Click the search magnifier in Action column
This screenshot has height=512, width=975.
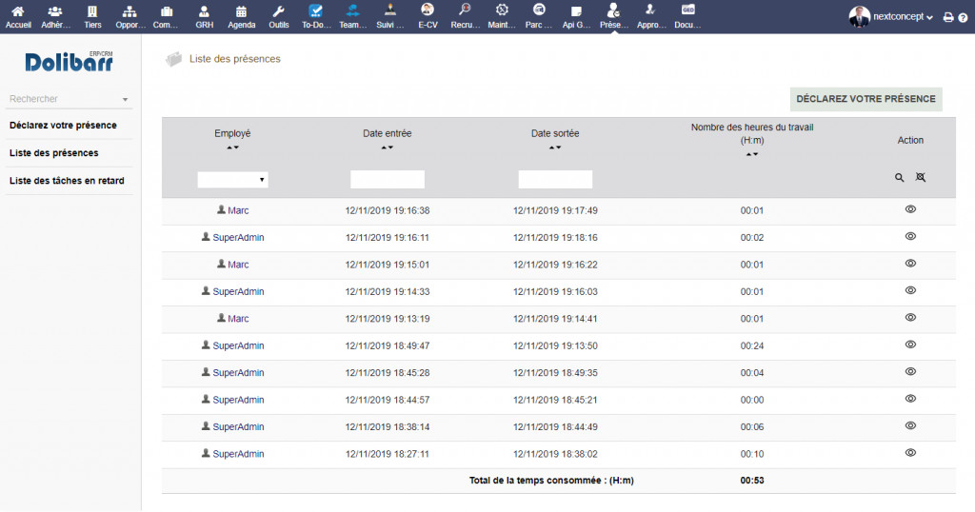point(900,178)
